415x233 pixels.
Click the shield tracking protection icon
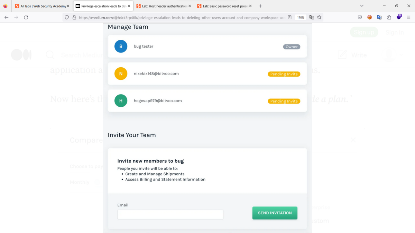[67, 17]
